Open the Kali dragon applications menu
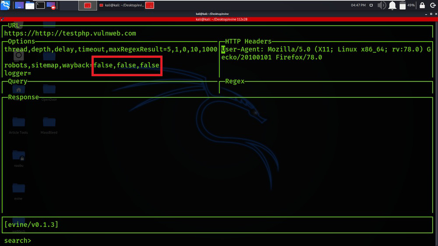Image resolution: width=438 pixels, height=246 pixels. click(x=5, y=5)
